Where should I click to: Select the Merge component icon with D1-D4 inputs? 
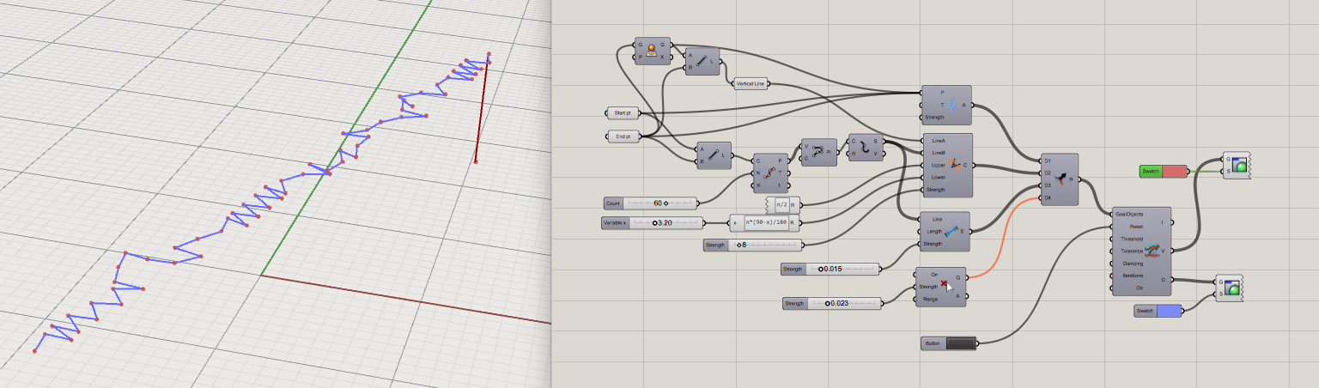click(1061, 179)
